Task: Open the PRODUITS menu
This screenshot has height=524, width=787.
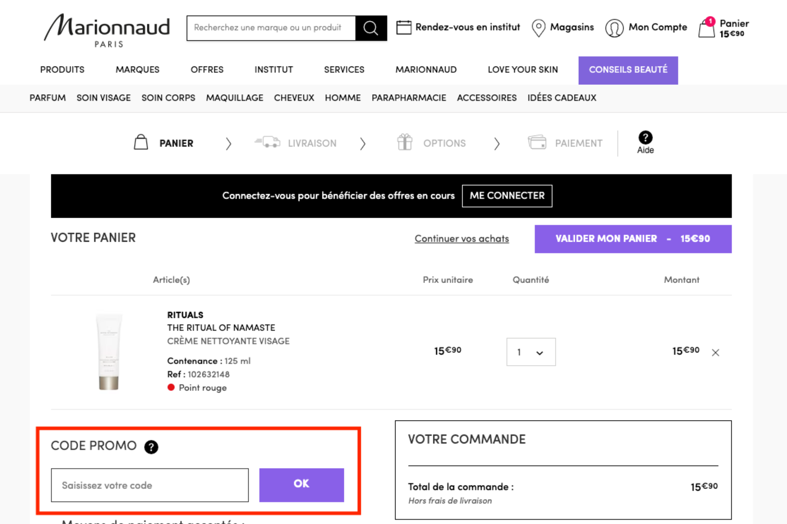Action: click(x=62, y=69)
